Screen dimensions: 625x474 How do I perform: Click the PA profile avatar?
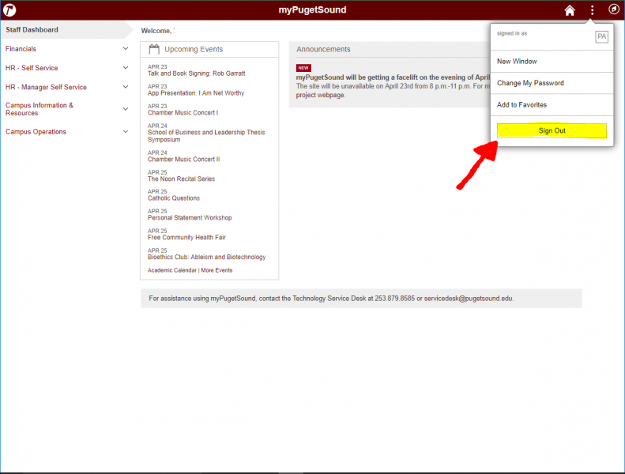(x=601, y=36)
